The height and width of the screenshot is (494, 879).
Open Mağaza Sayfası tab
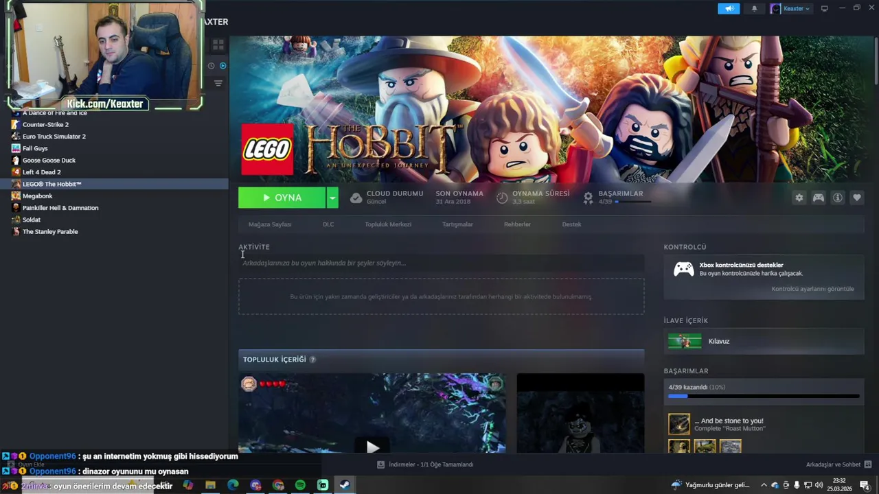[x=270, y=224]
